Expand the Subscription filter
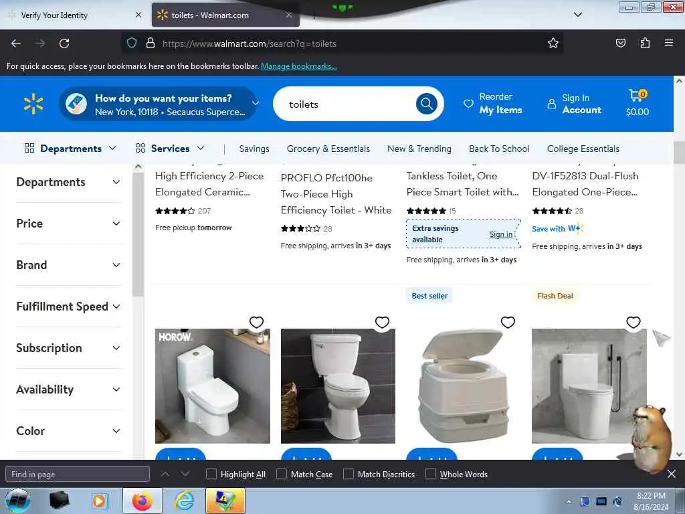This screenshot has width=685, height=514. 68,348
